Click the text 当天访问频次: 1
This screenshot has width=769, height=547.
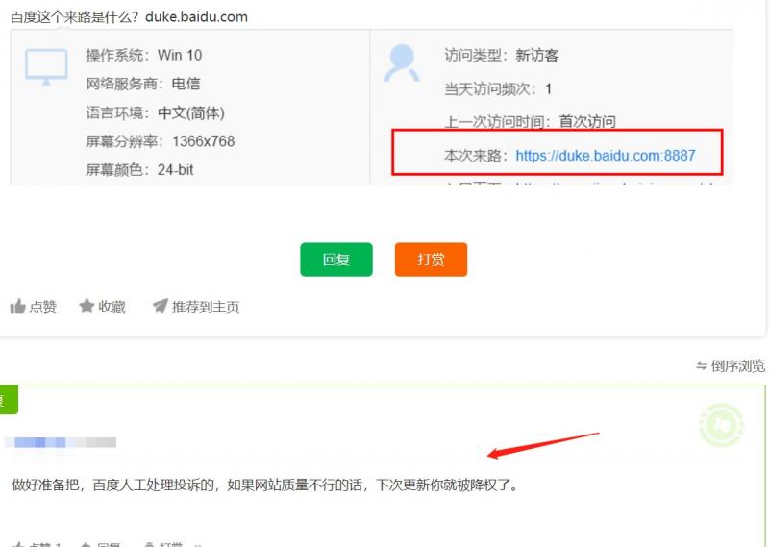pyautogui.click(x=498, y=88)
